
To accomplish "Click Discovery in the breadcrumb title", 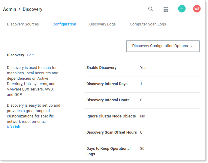I will pos(32,9).
